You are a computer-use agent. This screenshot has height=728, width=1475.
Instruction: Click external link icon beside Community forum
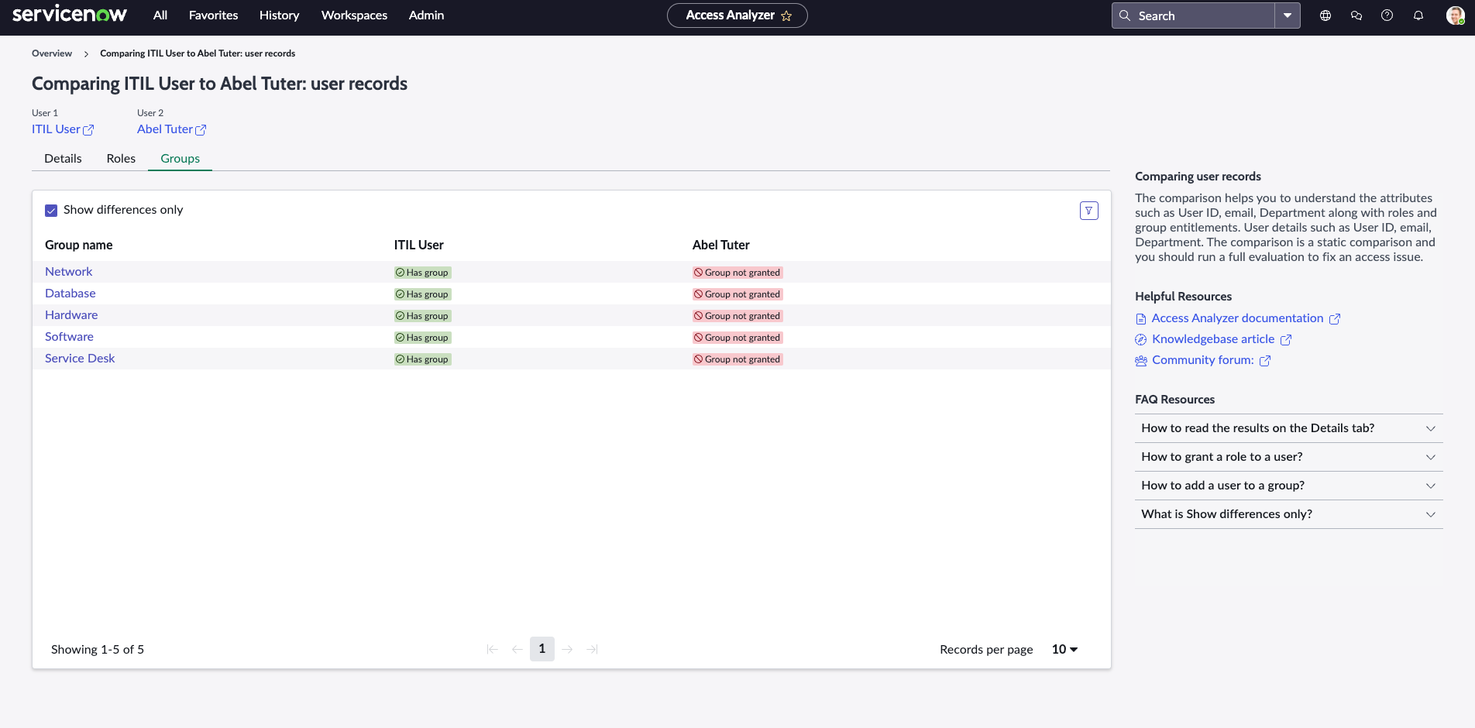[x=1265, y=361]
